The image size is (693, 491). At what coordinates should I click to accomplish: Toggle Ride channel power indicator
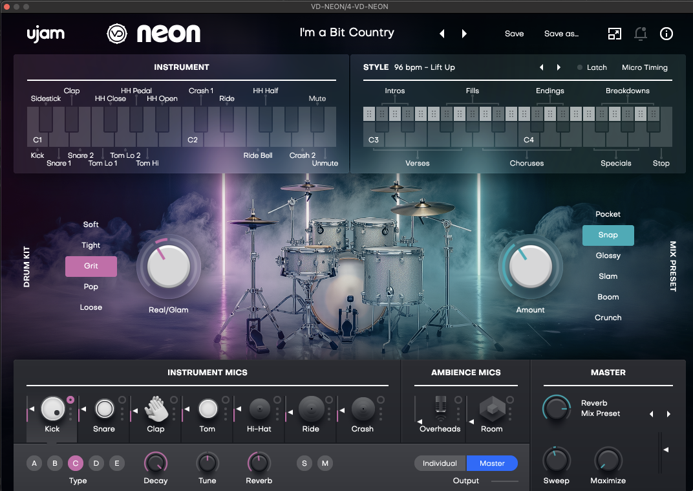(329, 399)
